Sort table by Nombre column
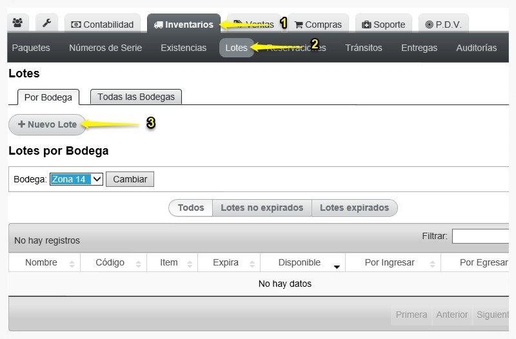Image resolution: width=516 pixels, height=339 pixels. pos(45,262)
